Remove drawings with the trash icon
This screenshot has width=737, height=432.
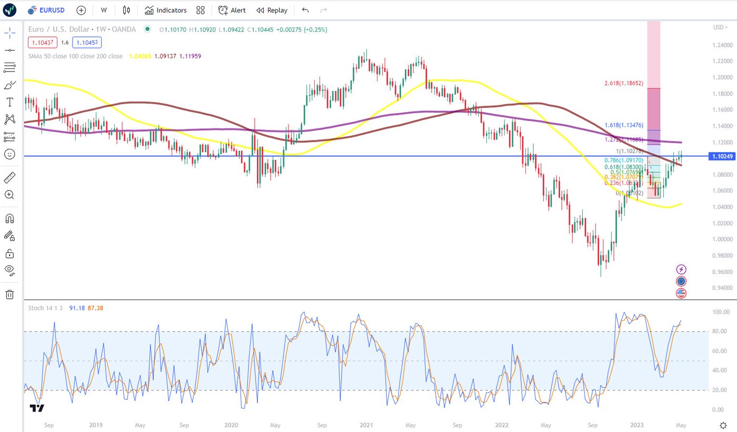coord(9,294)
